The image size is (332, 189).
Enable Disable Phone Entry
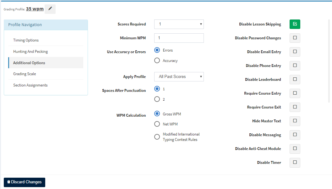[295, 65]
